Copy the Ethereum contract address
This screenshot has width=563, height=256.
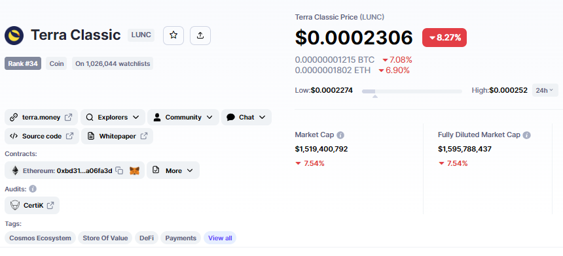pos(119,170)
